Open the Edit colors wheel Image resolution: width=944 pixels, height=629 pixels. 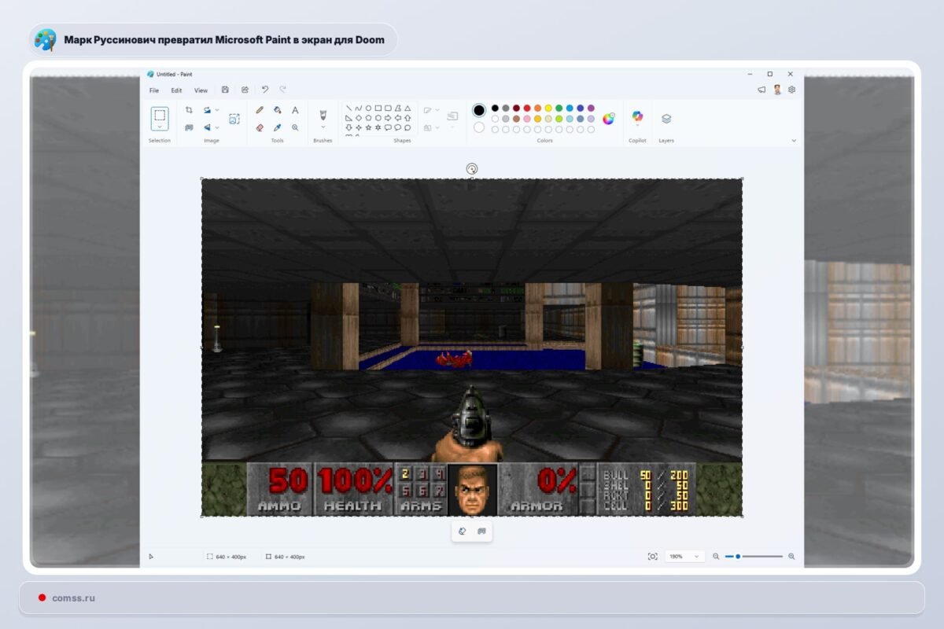tap(608, 119)
